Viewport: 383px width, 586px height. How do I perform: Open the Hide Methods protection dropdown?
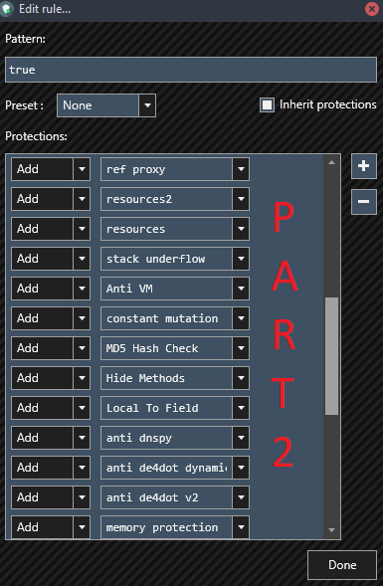pyautogui.click(x=175, y=378)
